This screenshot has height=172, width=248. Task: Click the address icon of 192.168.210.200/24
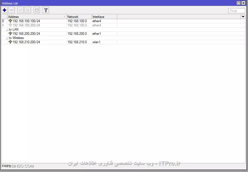pos(10,42)
